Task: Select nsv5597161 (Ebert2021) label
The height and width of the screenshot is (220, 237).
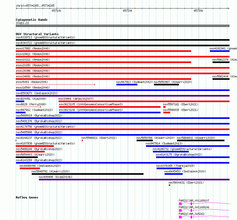Action: (181, 104)
